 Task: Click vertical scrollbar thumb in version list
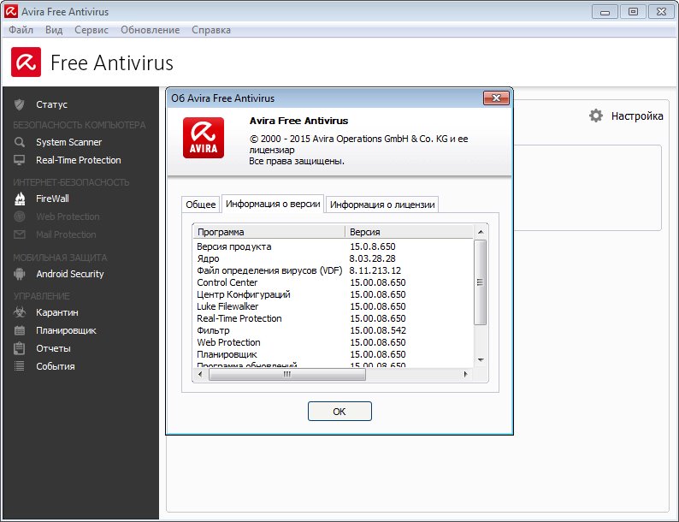pyautogui.click(x=481, y=282)
